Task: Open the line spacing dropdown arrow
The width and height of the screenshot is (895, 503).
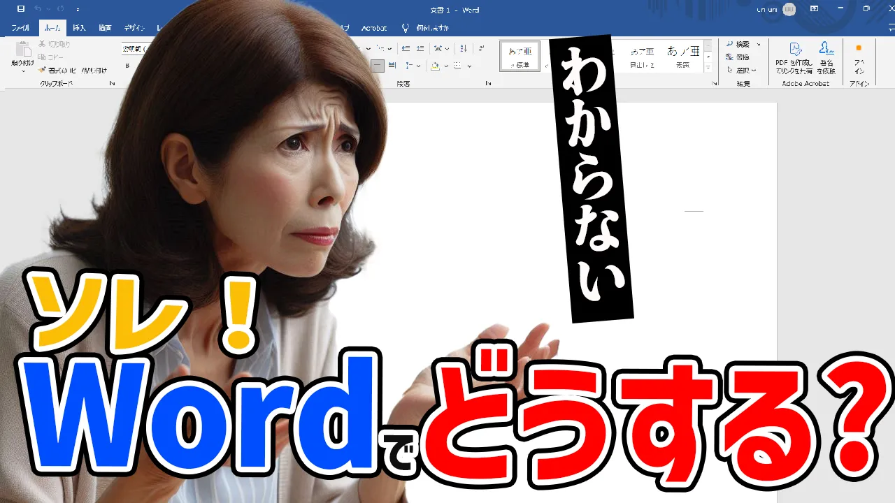Action: [418, 66]
